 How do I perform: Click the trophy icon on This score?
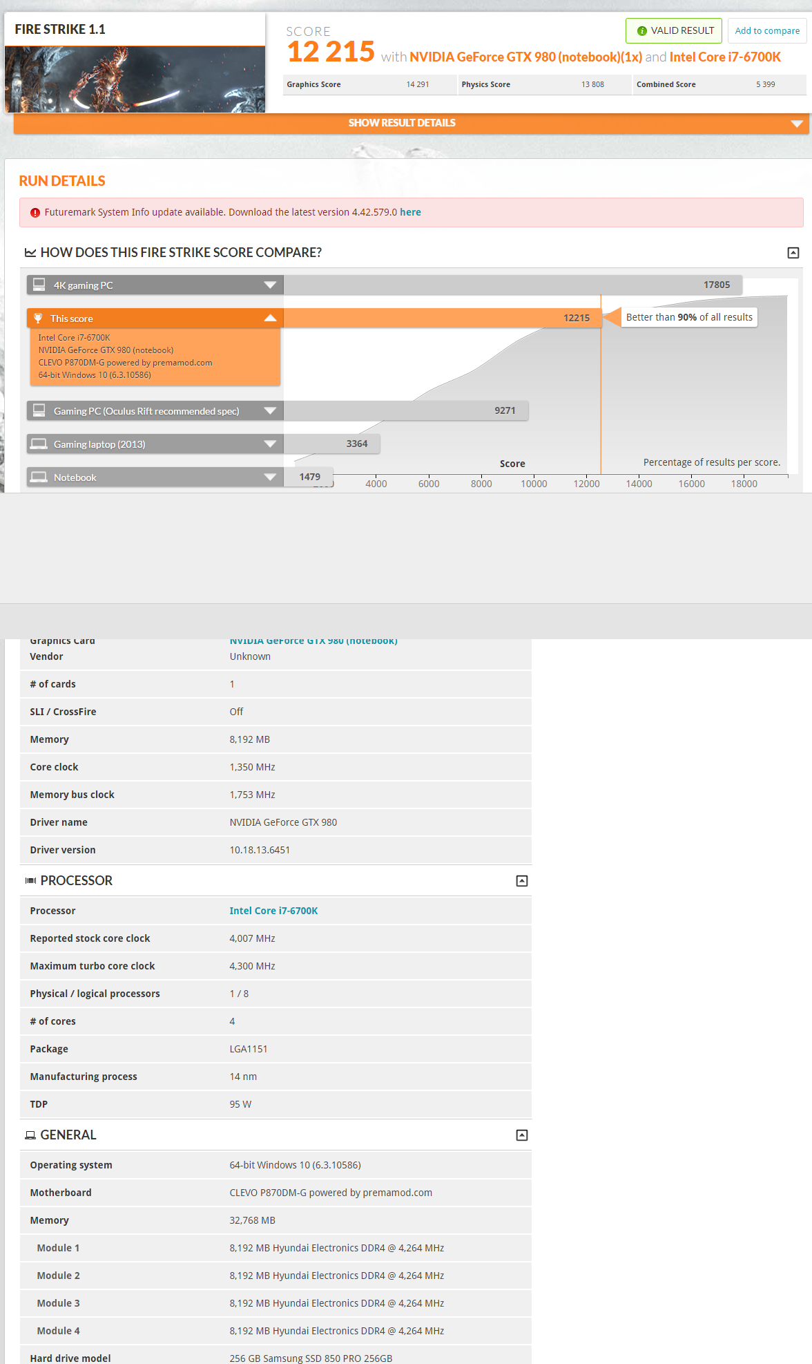point(38,319)
